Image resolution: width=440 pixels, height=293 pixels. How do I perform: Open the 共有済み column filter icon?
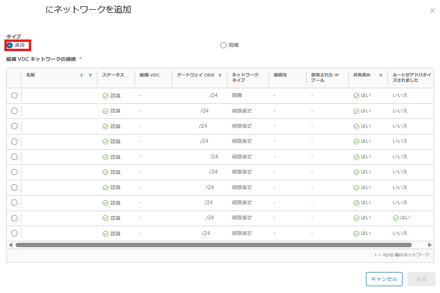381,76
